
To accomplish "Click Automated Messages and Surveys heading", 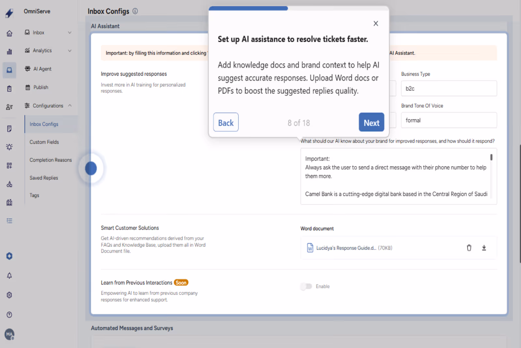I will tap(132, 328).
